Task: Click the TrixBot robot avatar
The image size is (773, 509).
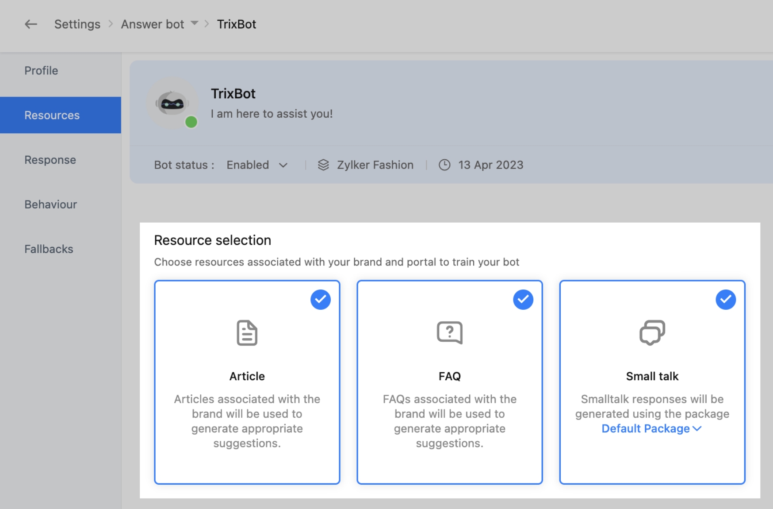Action: click(172, 104)
